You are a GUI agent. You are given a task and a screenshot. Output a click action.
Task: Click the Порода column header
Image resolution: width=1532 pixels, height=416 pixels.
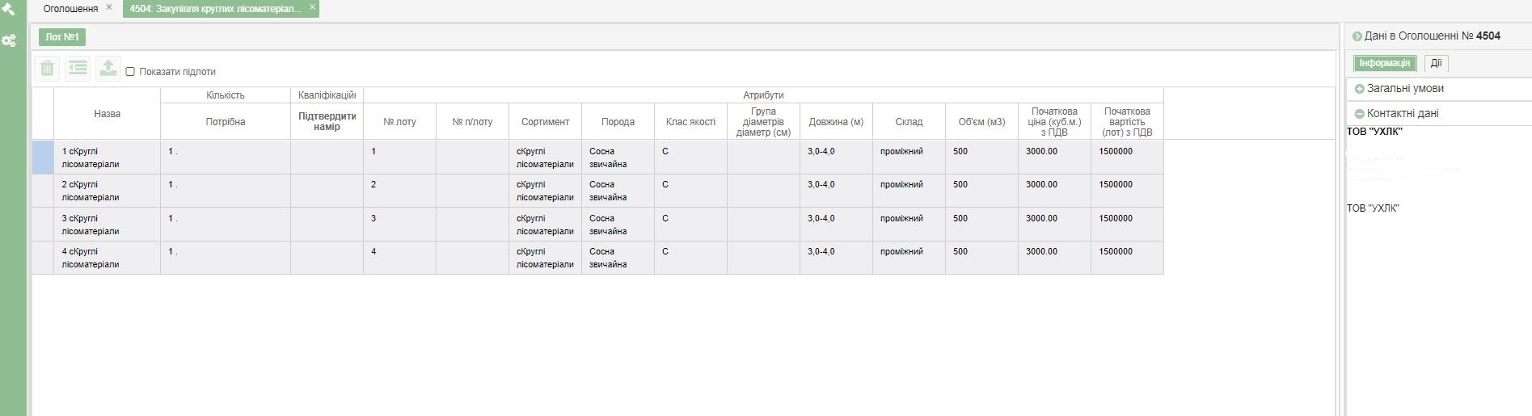pyautogui.click(x=618, y=122)
